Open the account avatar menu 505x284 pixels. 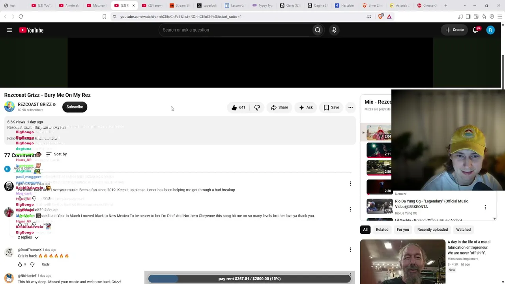(490, 30)
